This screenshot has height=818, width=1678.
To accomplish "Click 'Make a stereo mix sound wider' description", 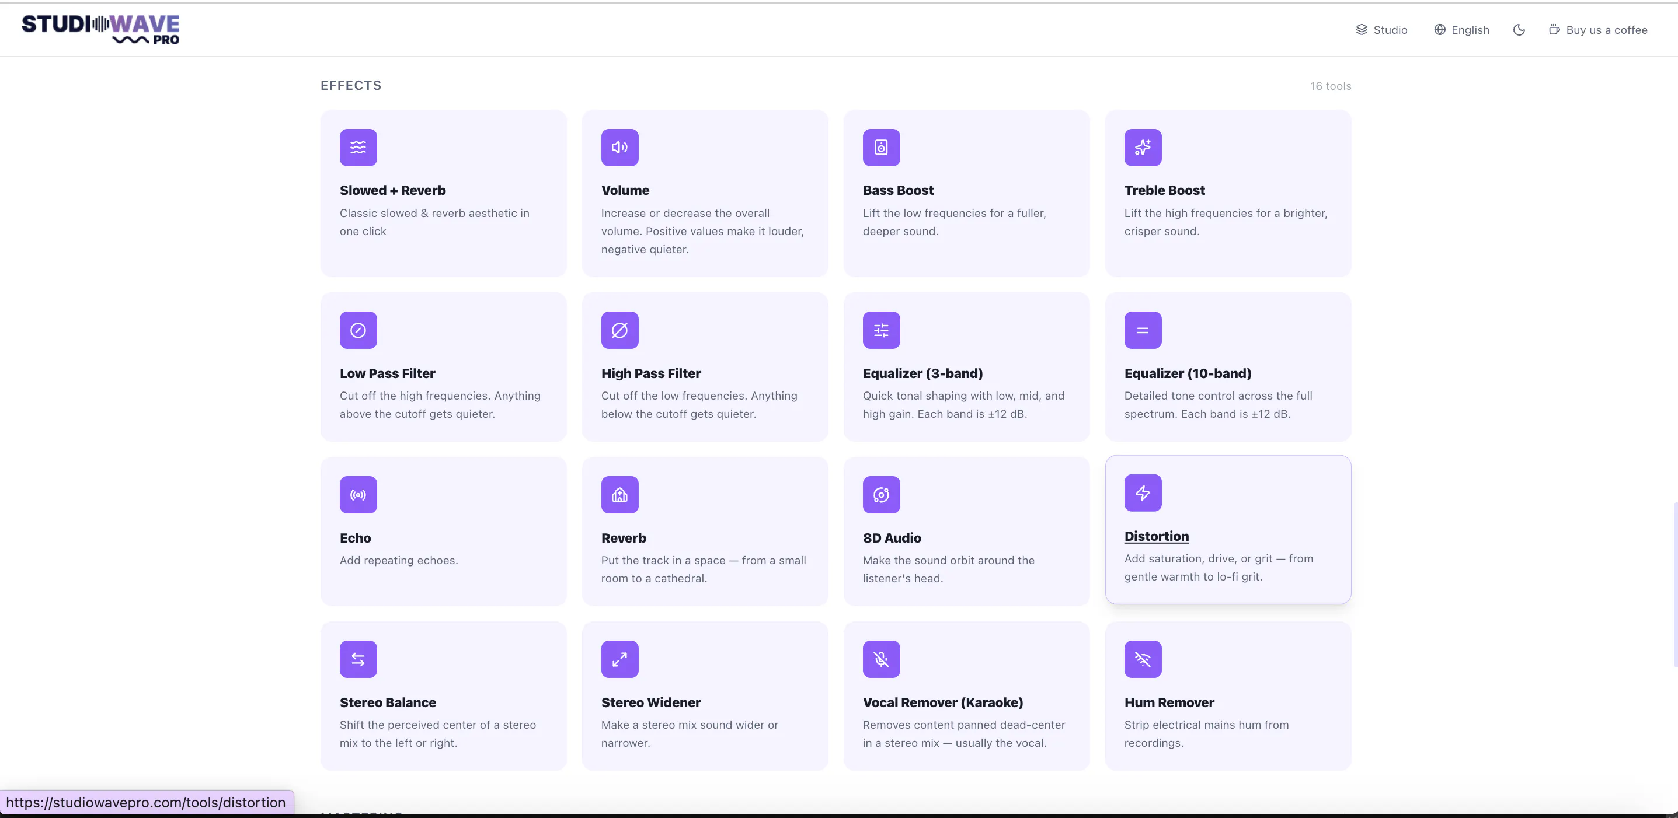I will point(690,734).
